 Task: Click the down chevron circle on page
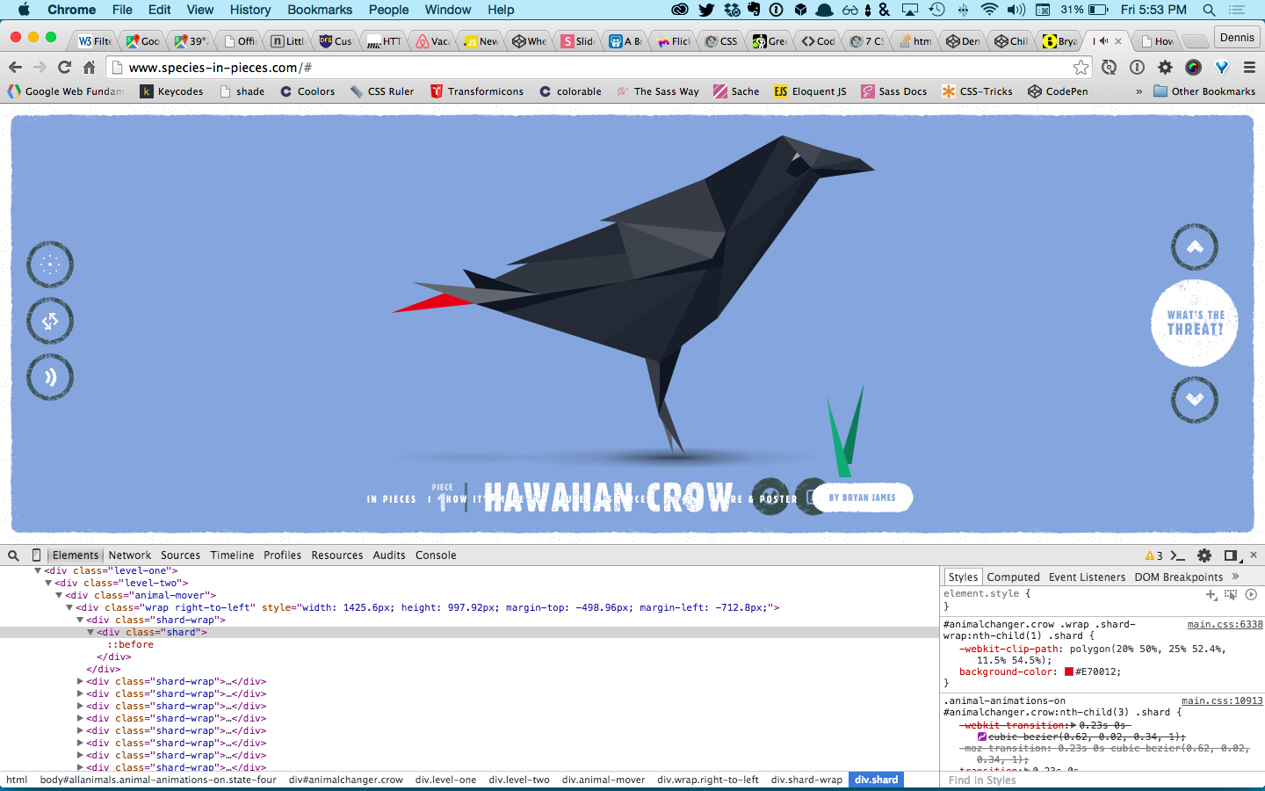tap(1195, 399)
